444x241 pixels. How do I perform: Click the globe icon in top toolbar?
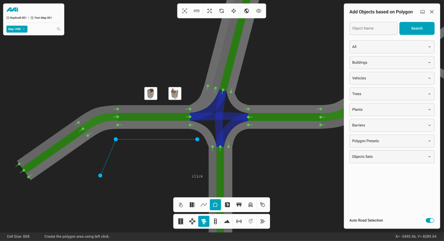[x=246, y=11]
